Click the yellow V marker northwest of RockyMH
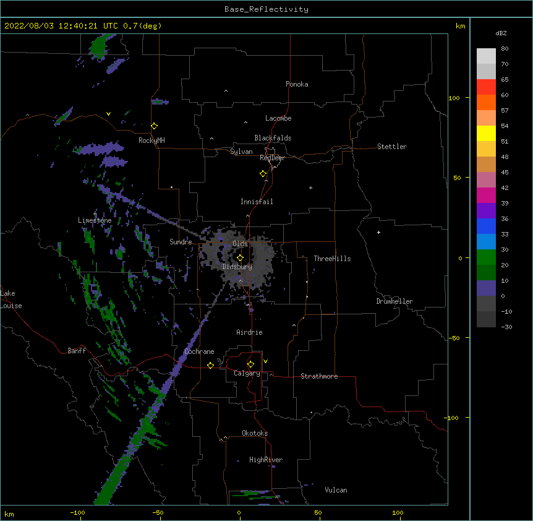This screenshot has width=533, height=521. (x=108, y=114)
